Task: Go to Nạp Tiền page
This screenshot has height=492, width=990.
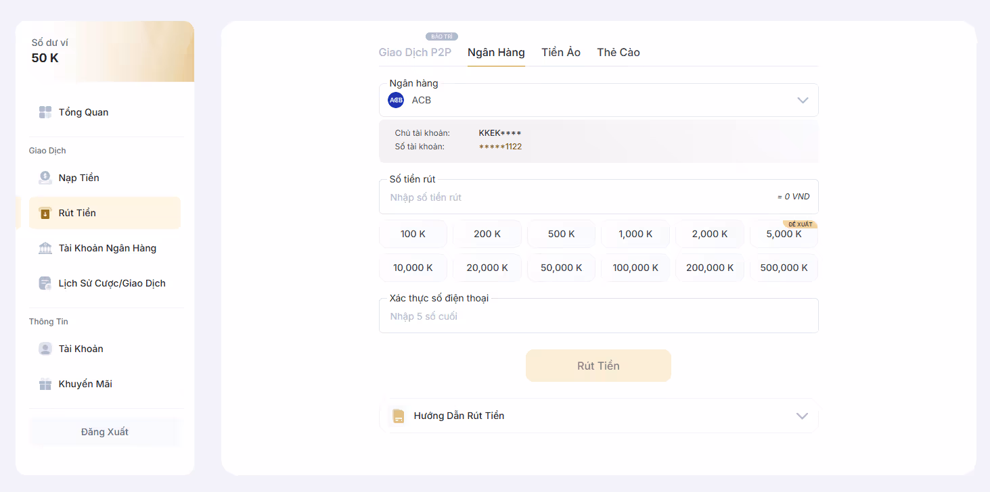Action: click(x=105, y=178)
